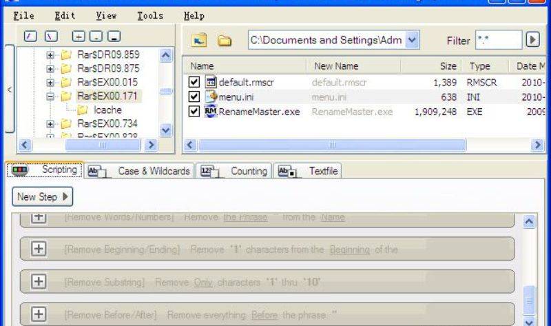Screen dimensions: 551x326
Task: Open the Tools menu
Action: pos(150,16)
